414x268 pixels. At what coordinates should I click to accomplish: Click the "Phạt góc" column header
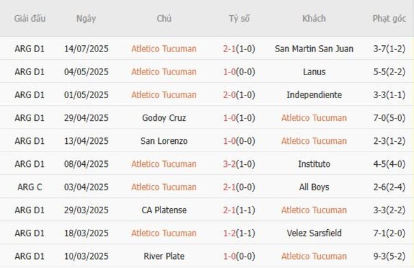click(x=389, y=18)
